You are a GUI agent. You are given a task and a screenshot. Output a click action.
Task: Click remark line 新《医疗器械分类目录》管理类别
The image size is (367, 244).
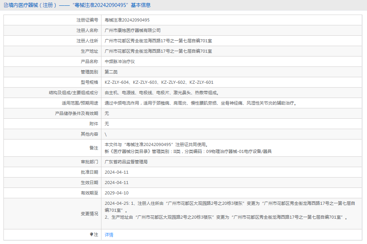[x=188, y=151]
